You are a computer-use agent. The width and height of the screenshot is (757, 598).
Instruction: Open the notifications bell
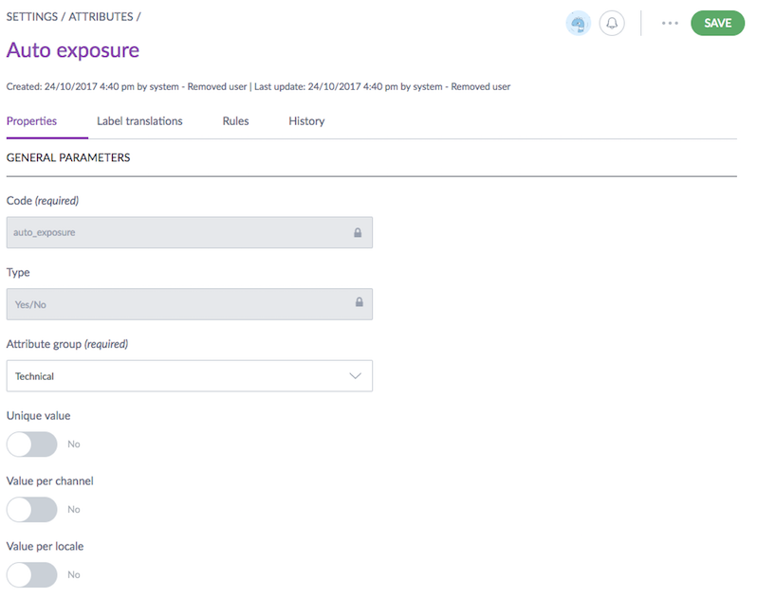(x=612, y=24)
